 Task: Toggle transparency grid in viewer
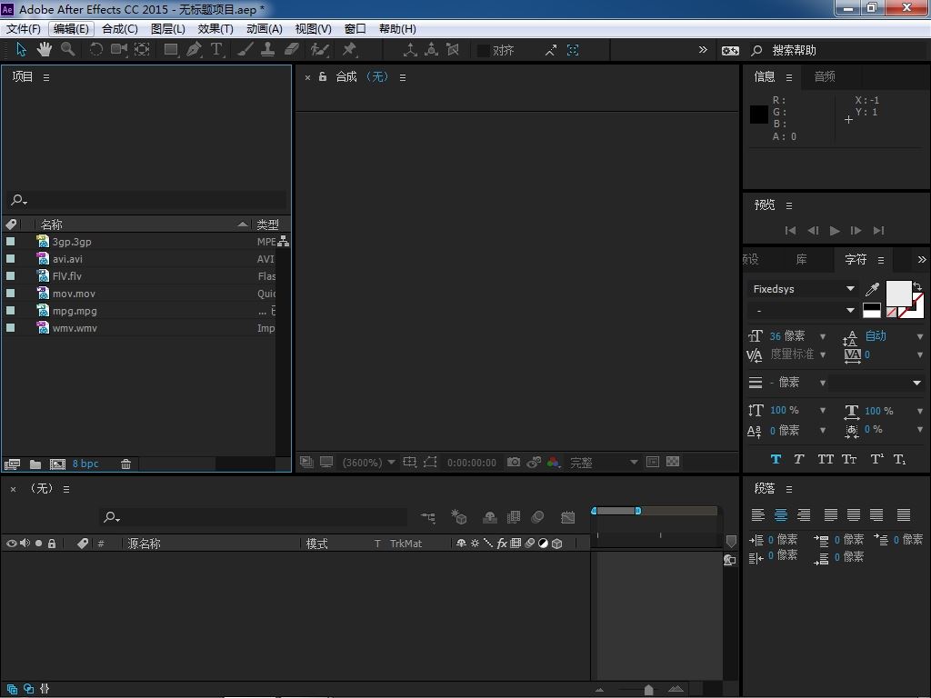673,462
